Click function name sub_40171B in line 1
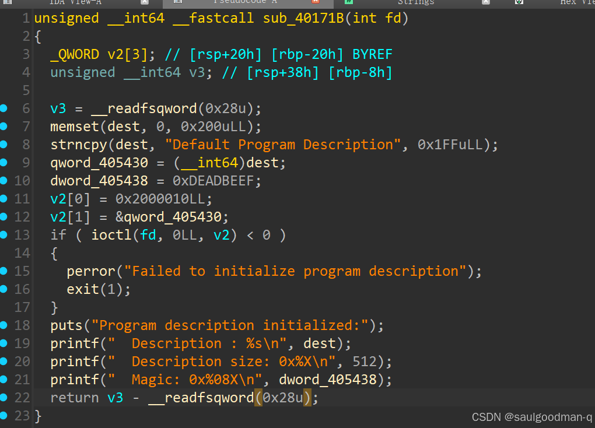Image resolution: width=595 pixels, height=428 pixels. click(303, 18)
